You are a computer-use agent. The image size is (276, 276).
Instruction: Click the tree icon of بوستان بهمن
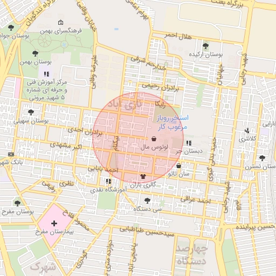[x=35, y=53]
